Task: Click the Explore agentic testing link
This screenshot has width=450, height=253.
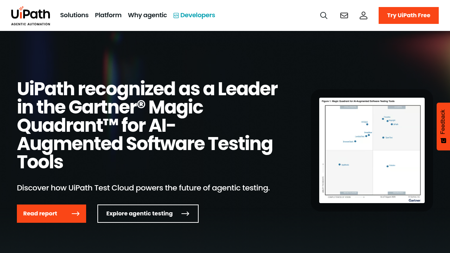Action: coord(140,213)
